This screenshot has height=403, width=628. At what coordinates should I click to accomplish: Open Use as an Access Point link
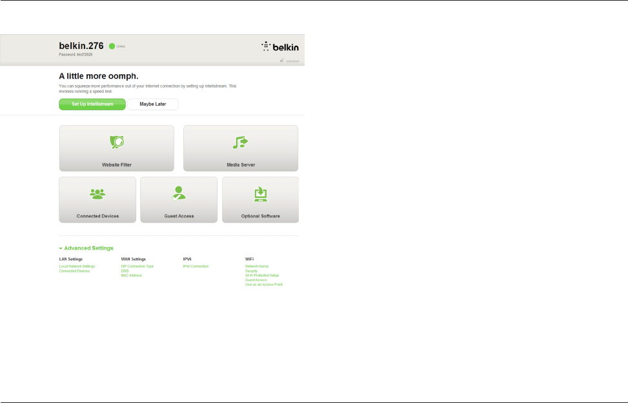(x=264, y=284)
